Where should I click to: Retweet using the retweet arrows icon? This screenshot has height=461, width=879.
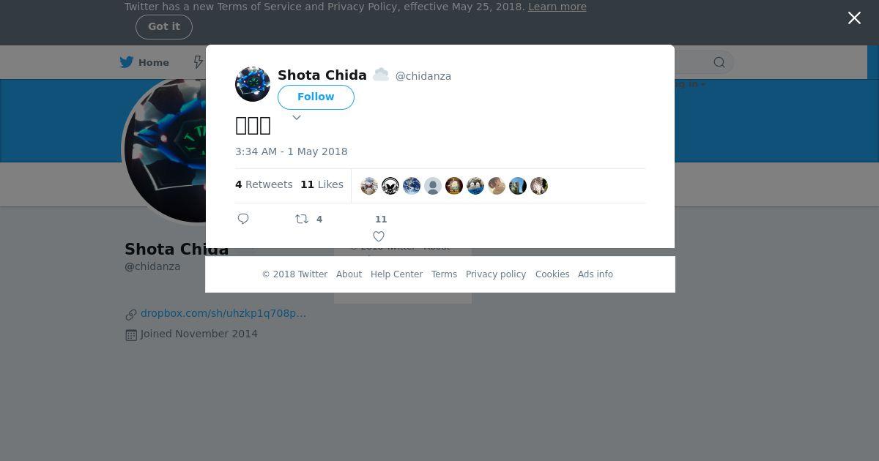pyautogui.click(x=302, y=219)
